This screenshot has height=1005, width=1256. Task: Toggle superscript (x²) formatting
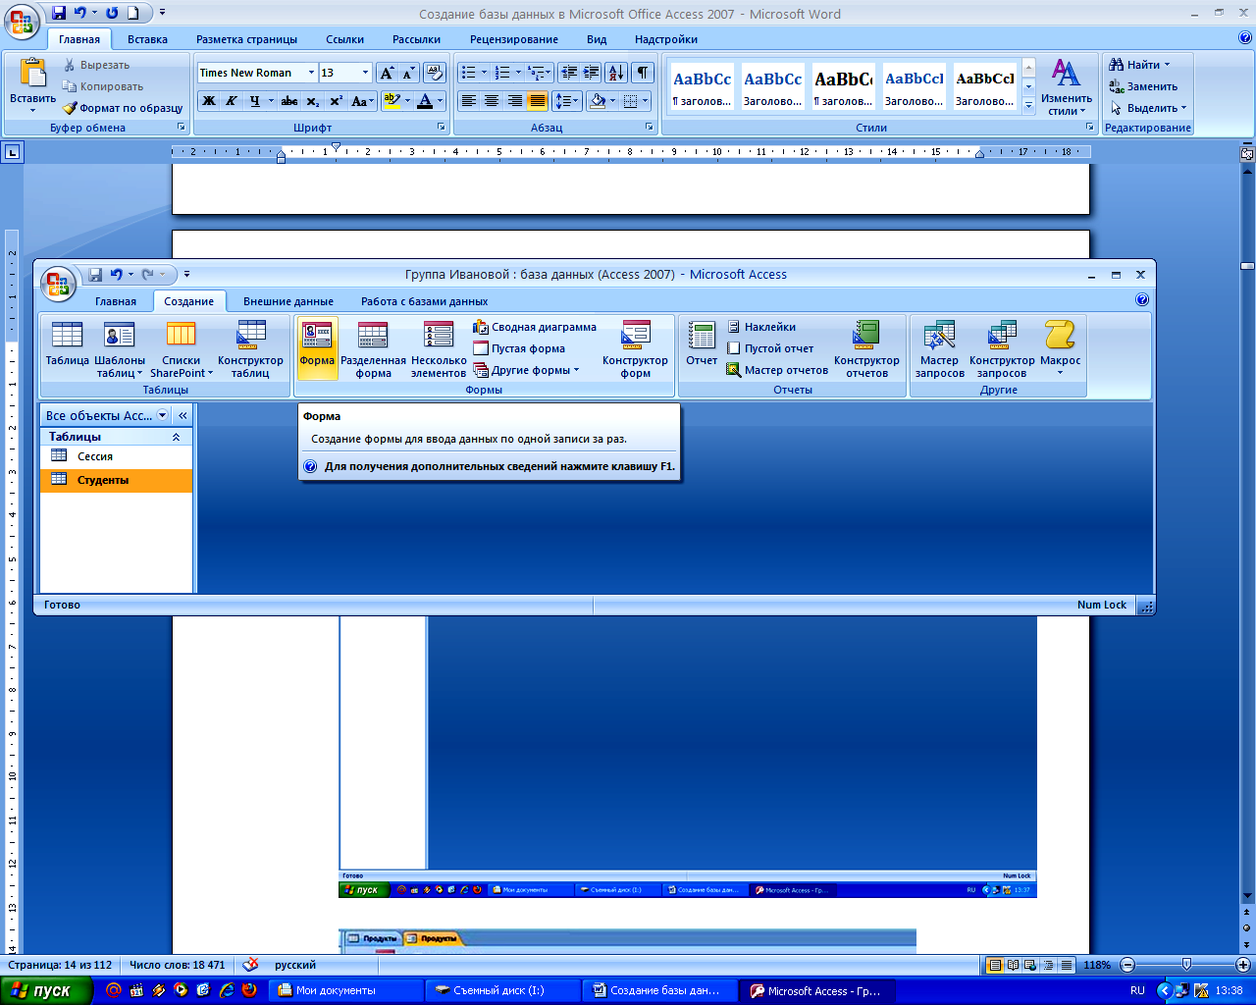coord(336,100)
